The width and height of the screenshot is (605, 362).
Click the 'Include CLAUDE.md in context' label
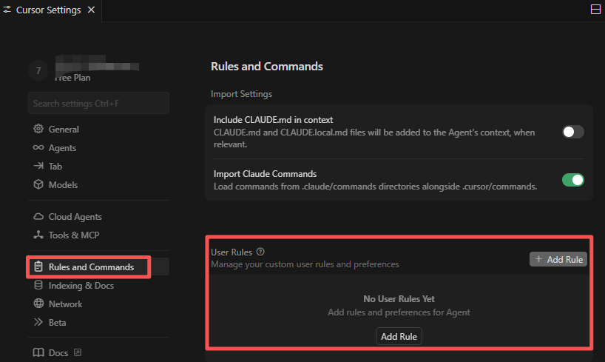273,120
